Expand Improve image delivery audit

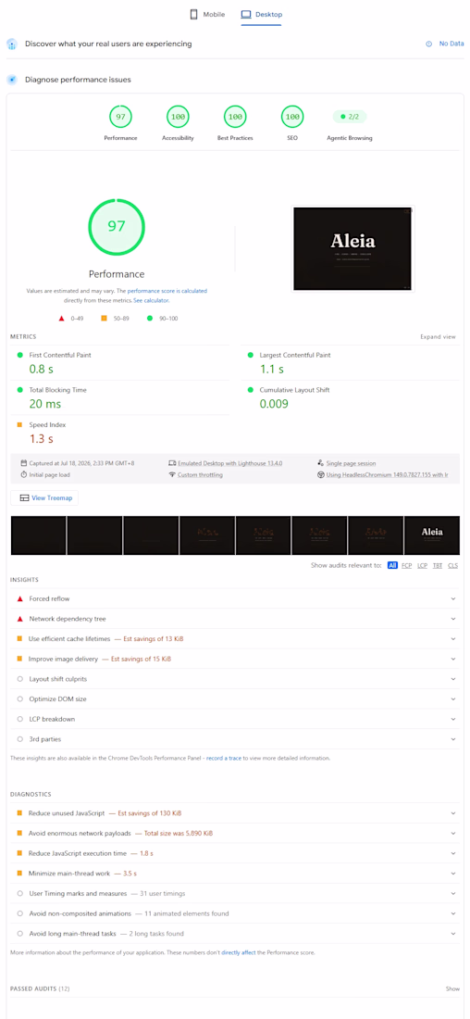click(x=235, y=659)
